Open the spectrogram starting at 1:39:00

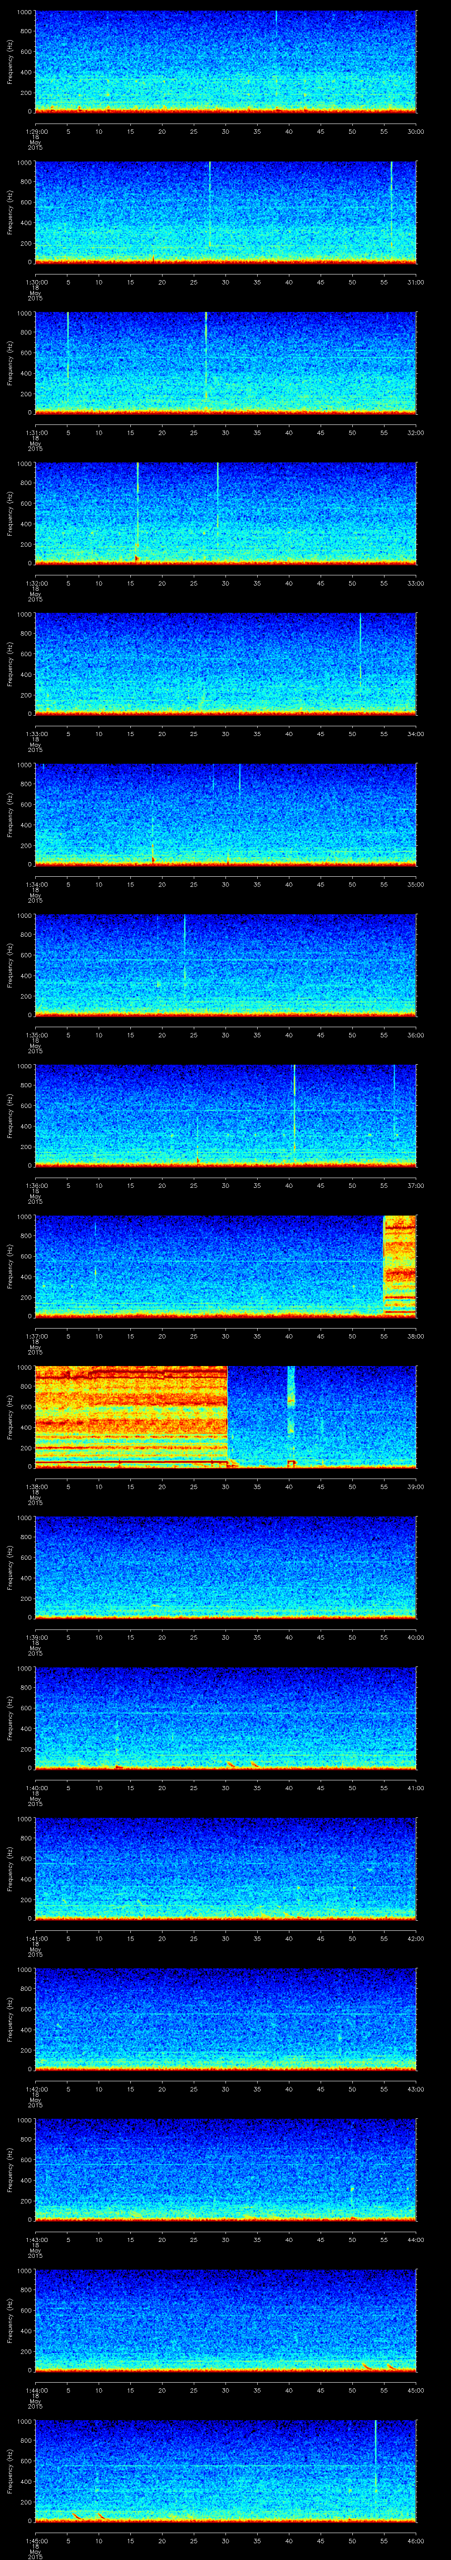pos(225,1568)
